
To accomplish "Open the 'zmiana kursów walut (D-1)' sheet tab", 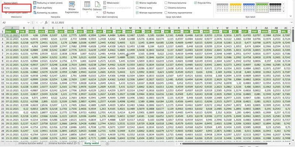I will pos(63,143).
